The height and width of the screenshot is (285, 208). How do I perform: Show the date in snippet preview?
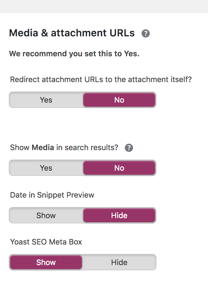pos(46,215)
